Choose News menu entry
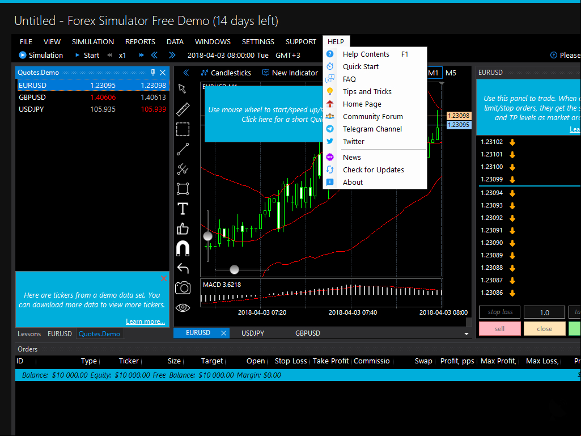The height and width of the screenshot is (436, 581). coord(375,157)
